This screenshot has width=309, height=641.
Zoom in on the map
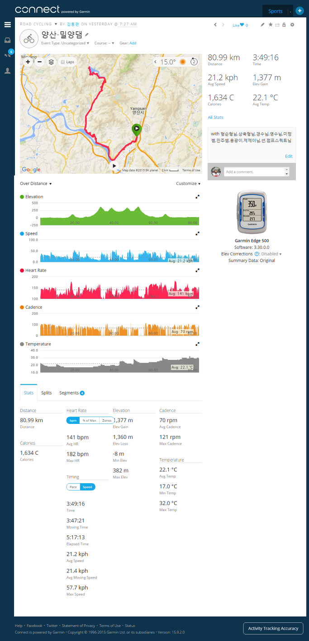(x=28, y=62)
